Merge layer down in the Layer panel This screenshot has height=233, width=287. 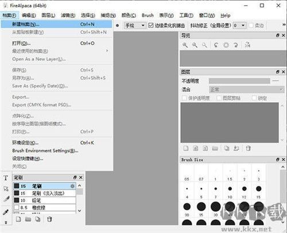236,149
